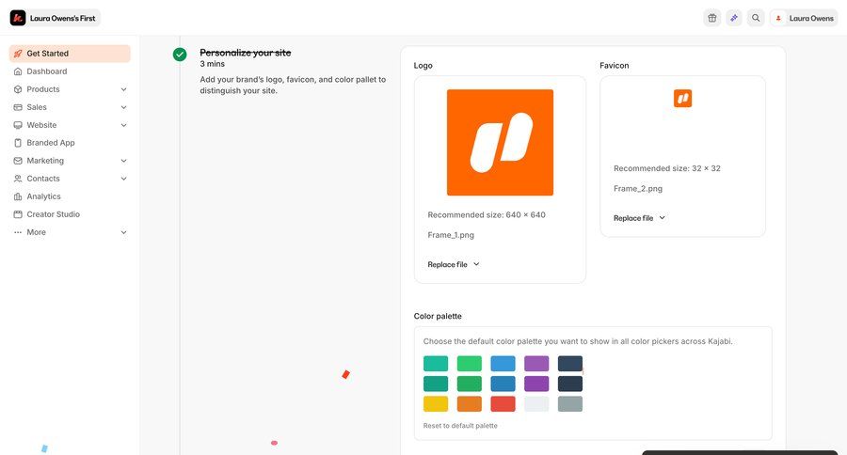Click the large orange logo image
Image resolution: width=847 pixels, height=455 pixels.
click(x=501, y=143)
